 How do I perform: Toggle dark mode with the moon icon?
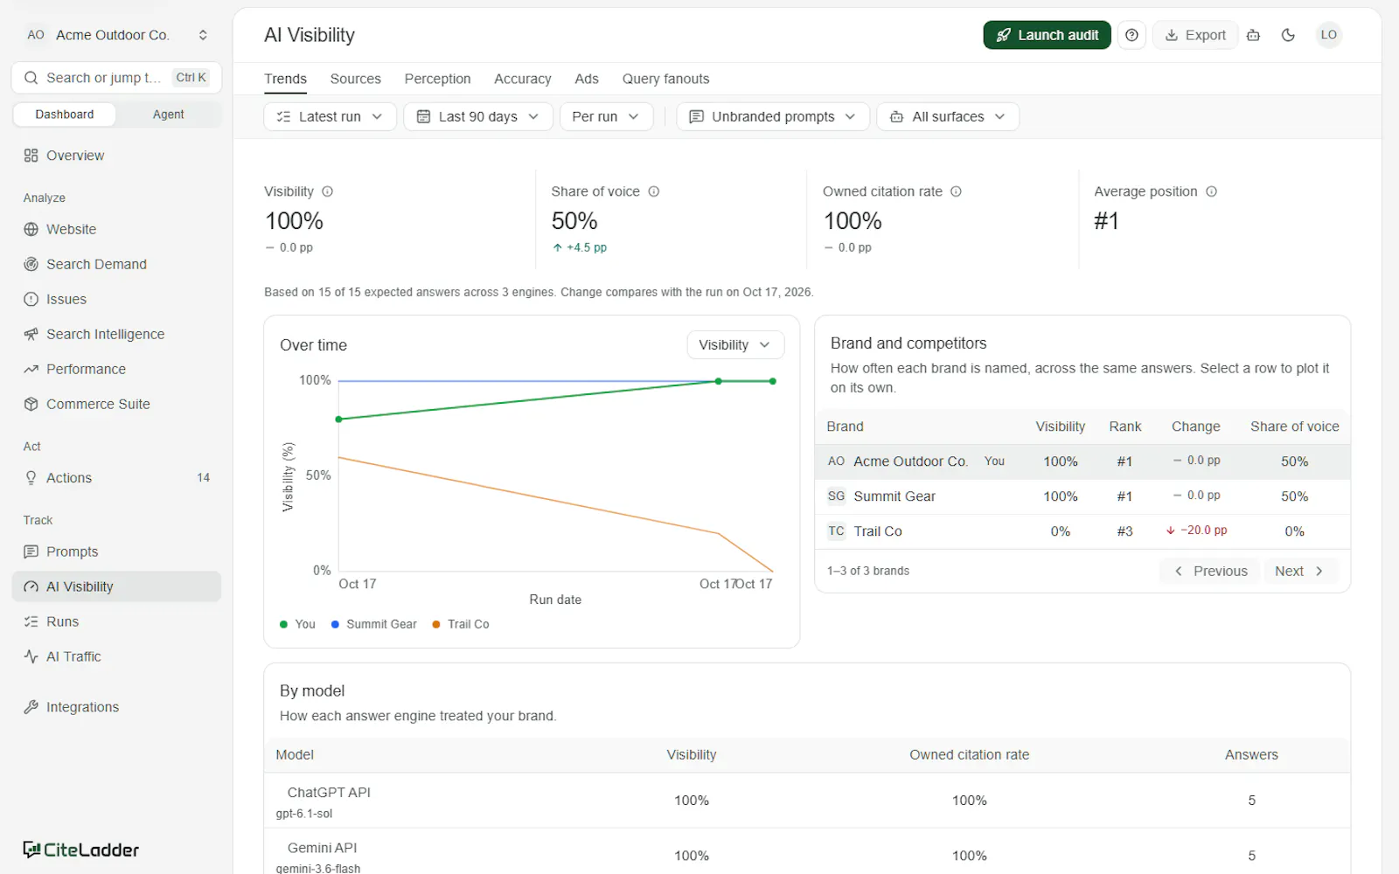1288,35
